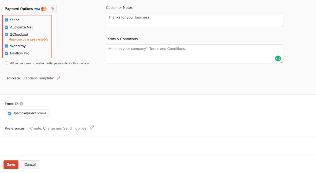Uncheck the patricia@zylker.com email recipient
This screenshot has height=173, width=316.
pos(9,113)
